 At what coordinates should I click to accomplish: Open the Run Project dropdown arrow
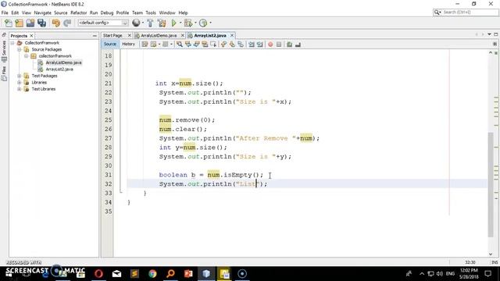180,23
